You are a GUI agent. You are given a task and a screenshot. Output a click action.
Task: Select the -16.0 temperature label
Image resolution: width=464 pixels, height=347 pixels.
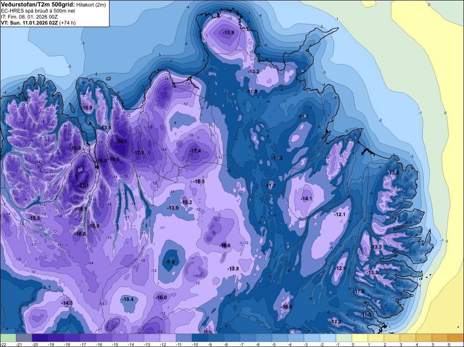click(161, 298)
